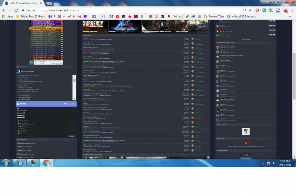The image size is (296, 196).
Task: Open the Apps bookmarks shortcut
Action: (8, 17)
